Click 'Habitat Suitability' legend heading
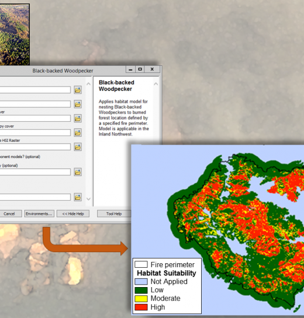Screen dimensions: 304x318 (167, 273)
